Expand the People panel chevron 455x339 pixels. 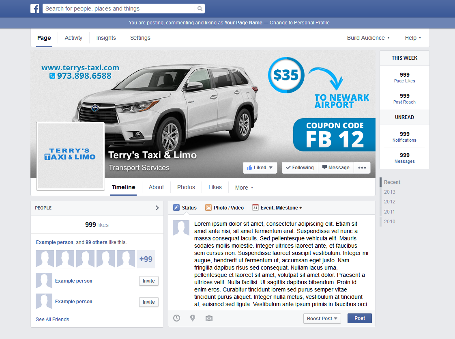(x=157, y=208)
